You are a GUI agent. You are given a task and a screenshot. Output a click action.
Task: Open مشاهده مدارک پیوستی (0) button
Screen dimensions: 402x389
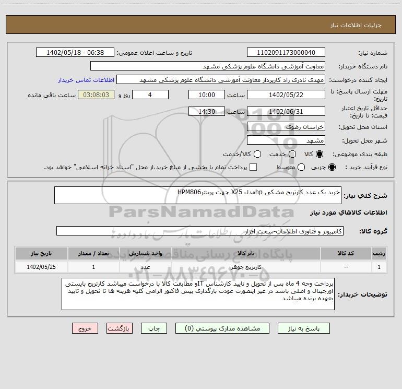[x=222, y=328]
